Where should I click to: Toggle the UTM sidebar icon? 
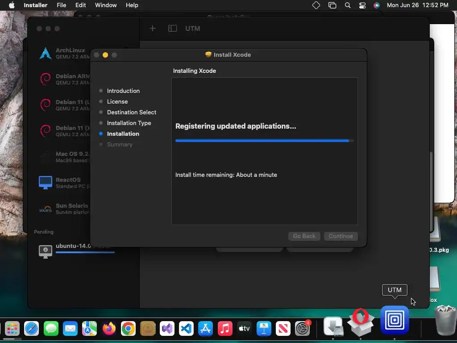(173, 28)
